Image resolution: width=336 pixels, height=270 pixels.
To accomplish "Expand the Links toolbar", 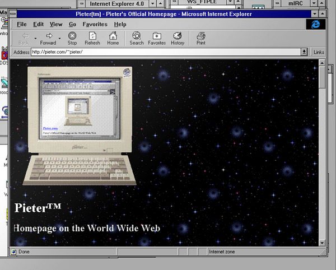I will (x=319, y=52).
